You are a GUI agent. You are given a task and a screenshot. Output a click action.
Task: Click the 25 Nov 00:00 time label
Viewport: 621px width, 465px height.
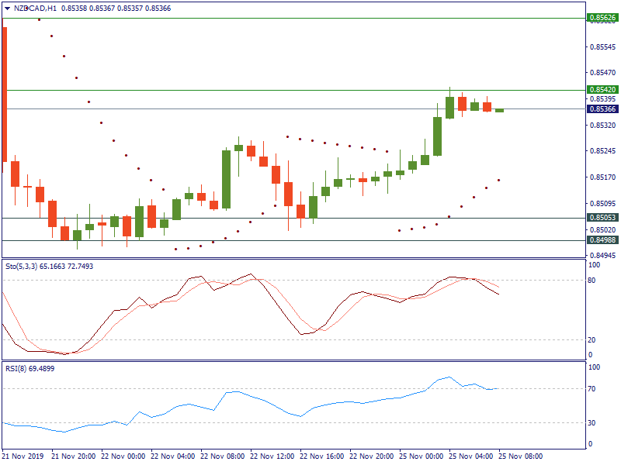(x=421, y=456)
